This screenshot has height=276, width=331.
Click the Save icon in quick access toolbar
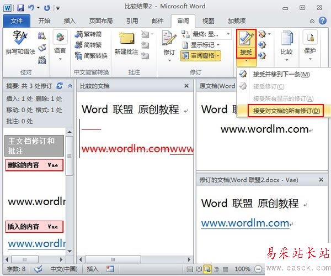pyautogui.click(x=20, y=8)
